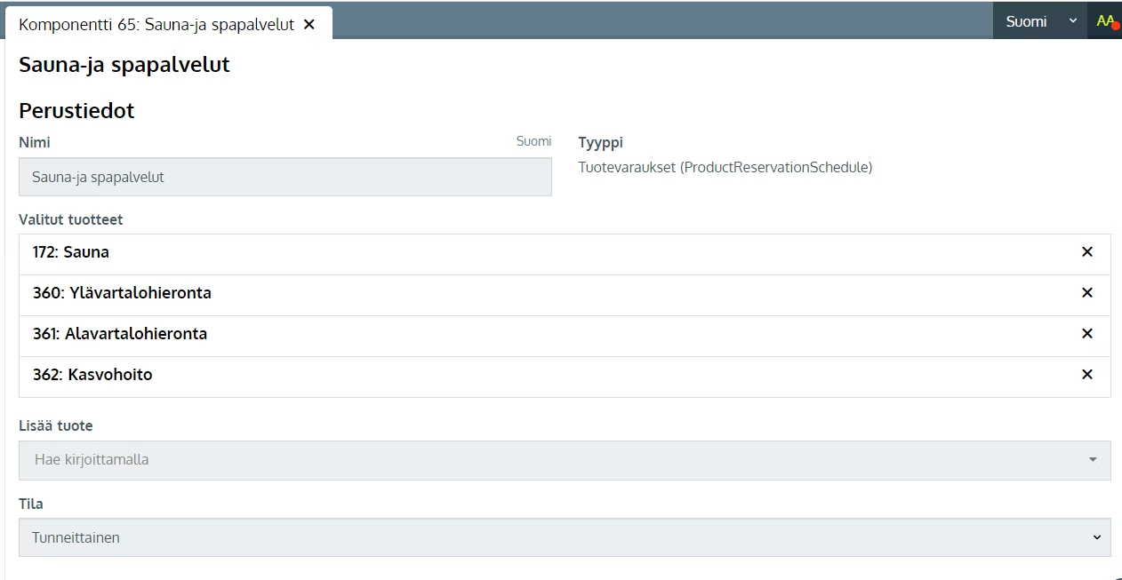Select the 360: Ylävartalohieronta row text
The height and width of the screenshot is (580, 1122).
click(122, 293)
